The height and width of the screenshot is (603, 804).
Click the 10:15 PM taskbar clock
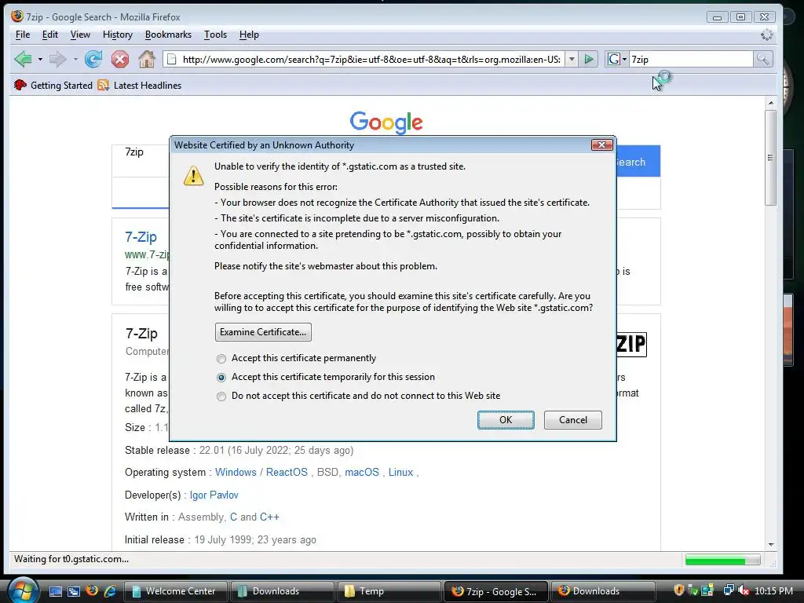773,590
